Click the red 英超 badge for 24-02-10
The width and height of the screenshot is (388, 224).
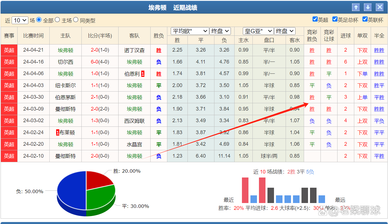(x=9, y=156)
